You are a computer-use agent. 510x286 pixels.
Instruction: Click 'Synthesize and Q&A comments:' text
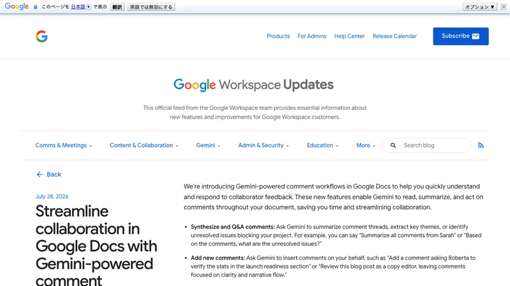pyautogui.click(x=233, y=227)
